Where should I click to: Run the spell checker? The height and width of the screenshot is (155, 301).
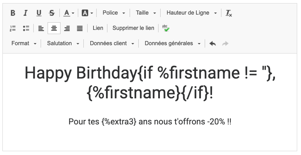point(166,28)
